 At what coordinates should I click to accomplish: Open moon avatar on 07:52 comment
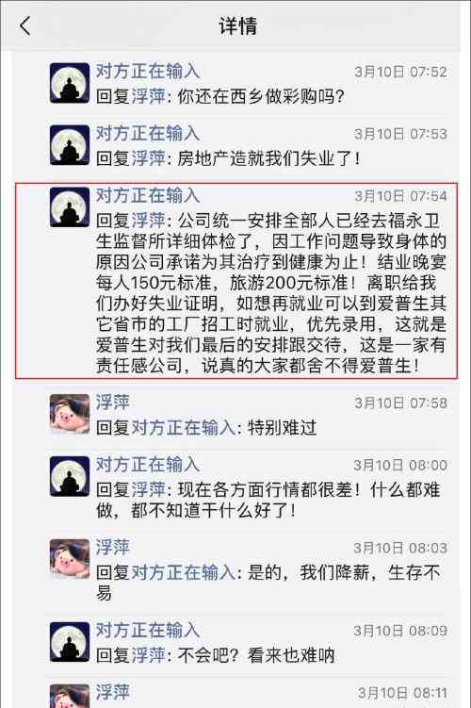[x=70, y=83]
